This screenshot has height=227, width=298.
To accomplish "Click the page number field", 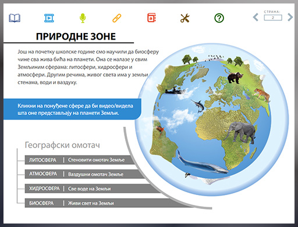I will click(x=273, y=17).
